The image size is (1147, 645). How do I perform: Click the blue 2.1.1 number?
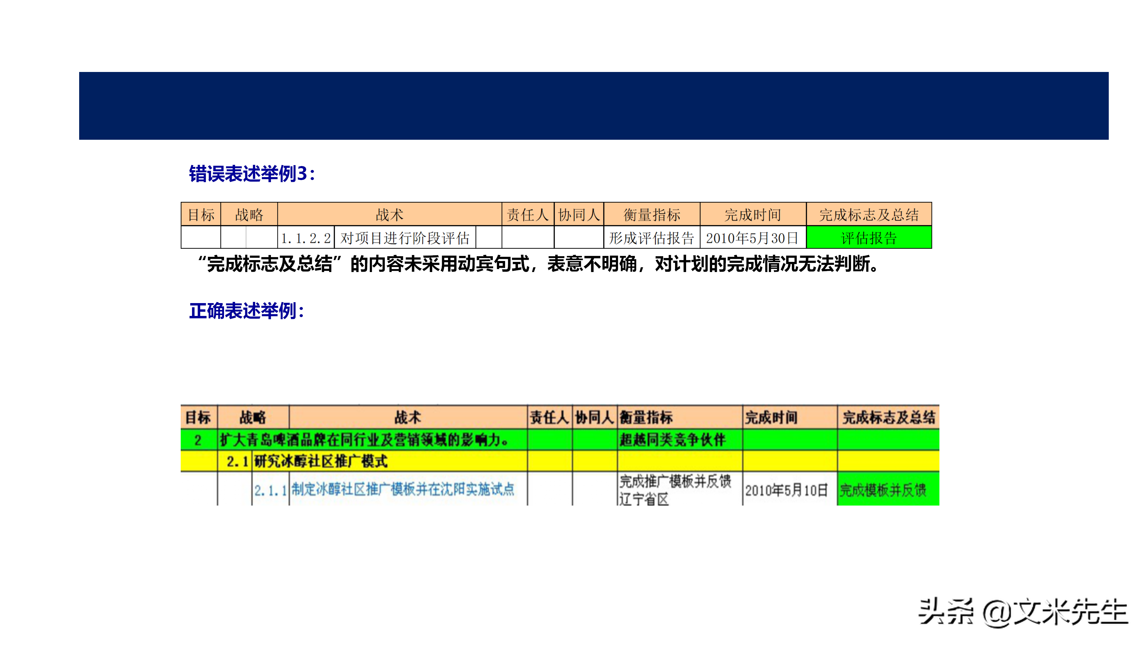[x=270, y=491]
